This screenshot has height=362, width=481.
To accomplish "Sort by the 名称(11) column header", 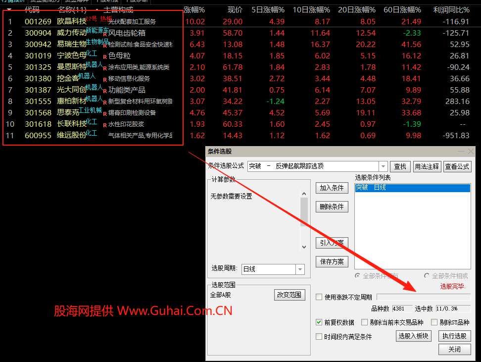I will click(x=72, y=10).
